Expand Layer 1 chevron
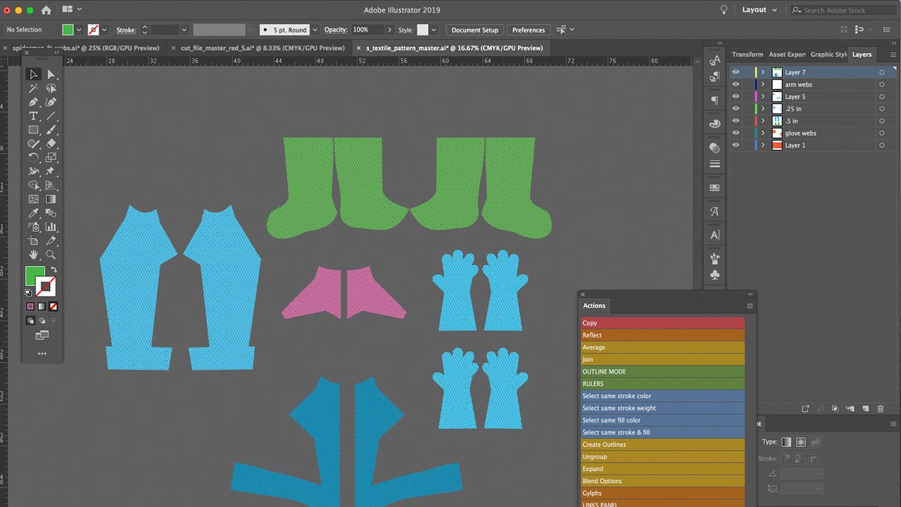 point(763,145)
